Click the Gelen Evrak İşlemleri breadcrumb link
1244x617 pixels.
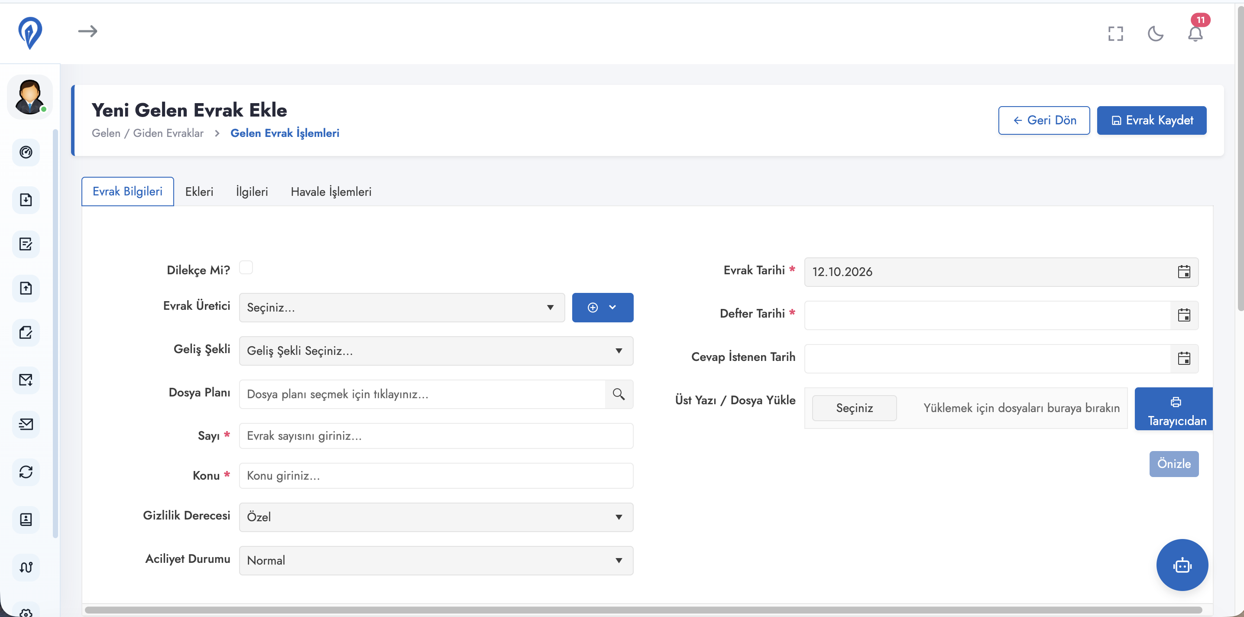(x=285, y=133)
